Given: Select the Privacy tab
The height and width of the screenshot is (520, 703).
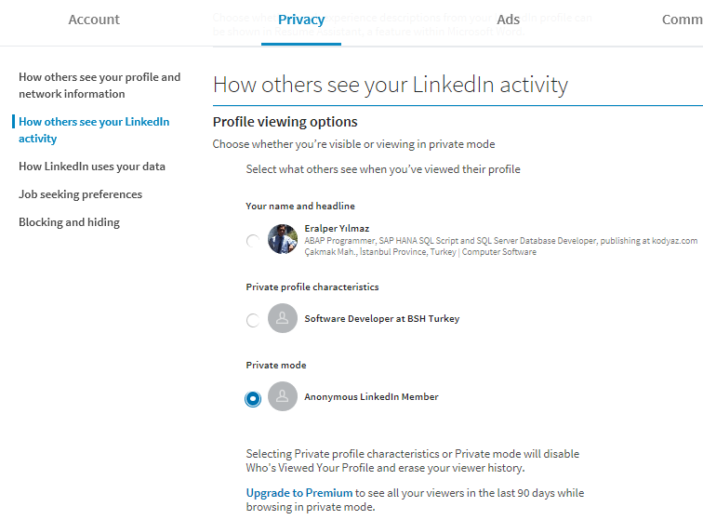Looking at the screenshot, I should 301,20.
